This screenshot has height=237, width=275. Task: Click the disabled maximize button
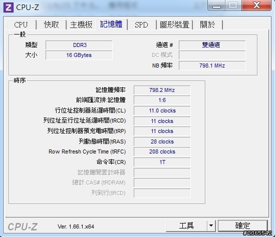click(233, 5)
